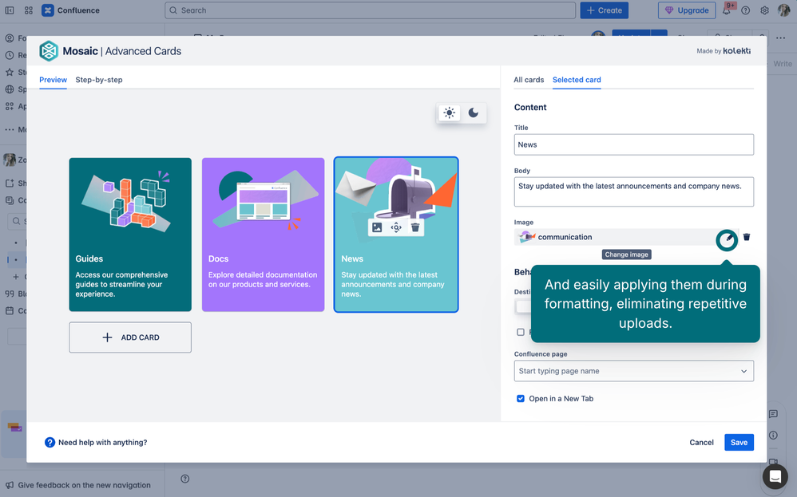Open the app switcher grid icon
The image size is (797, 497).
click(x=29, y=10)
